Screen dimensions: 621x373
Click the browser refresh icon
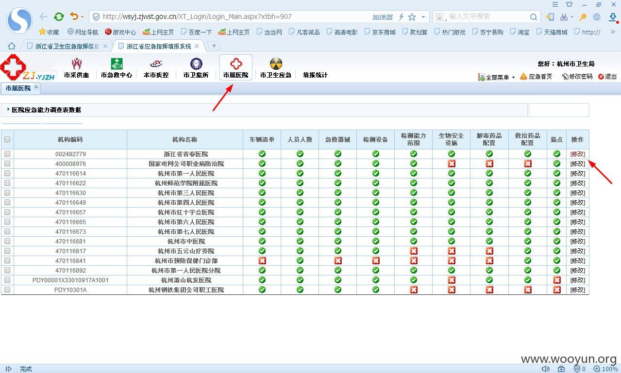tap(59, 16)
